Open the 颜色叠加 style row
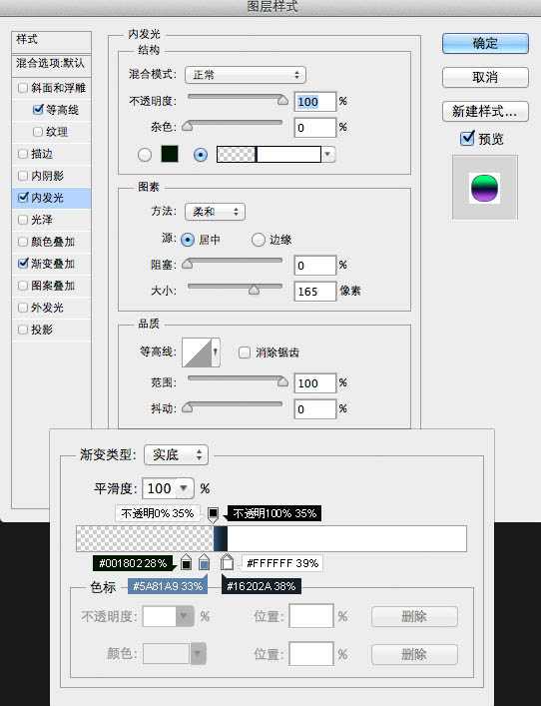The width and height of the screenshot is (541, 706). pyautogui.click(x=51, y=242)
